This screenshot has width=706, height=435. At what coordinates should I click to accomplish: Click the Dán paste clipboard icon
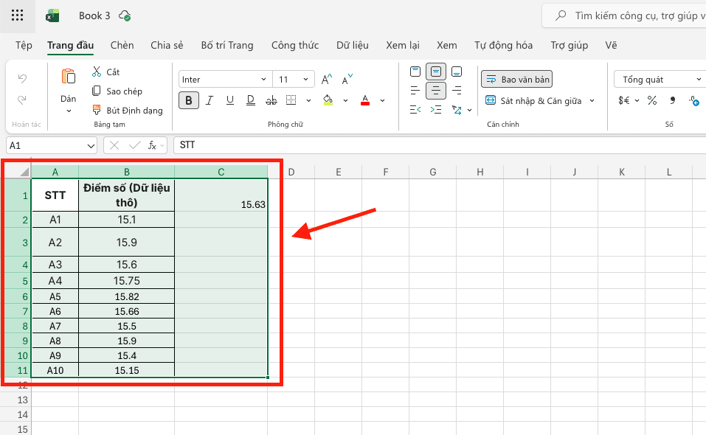point(69,77)
